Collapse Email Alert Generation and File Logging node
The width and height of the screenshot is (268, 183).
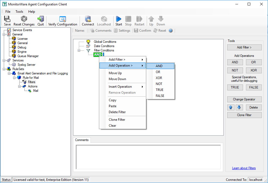coord(9,73)
